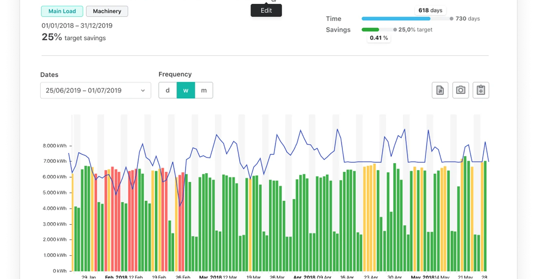Click the Edit button
The image size is (537, 279).
pyautogui.click(x=266, y=10)
